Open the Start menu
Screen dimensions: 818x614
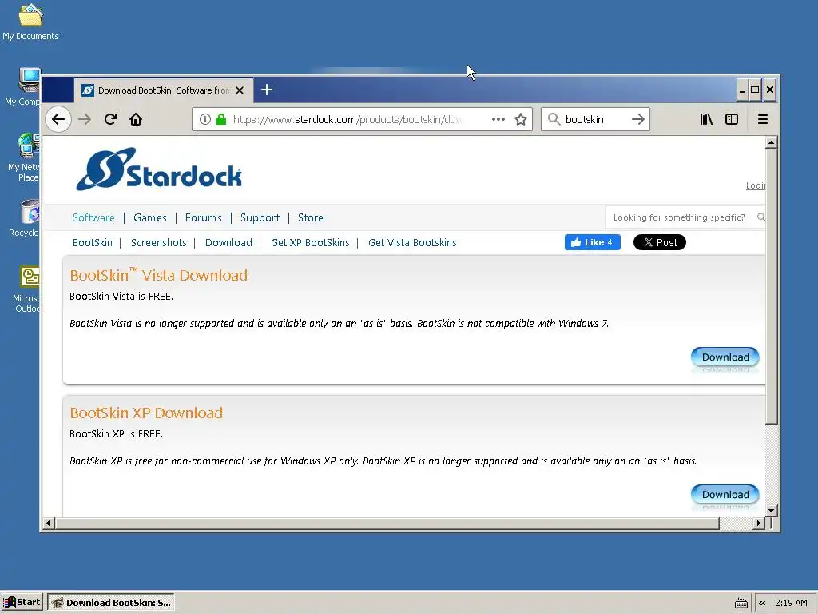(22, 602)
